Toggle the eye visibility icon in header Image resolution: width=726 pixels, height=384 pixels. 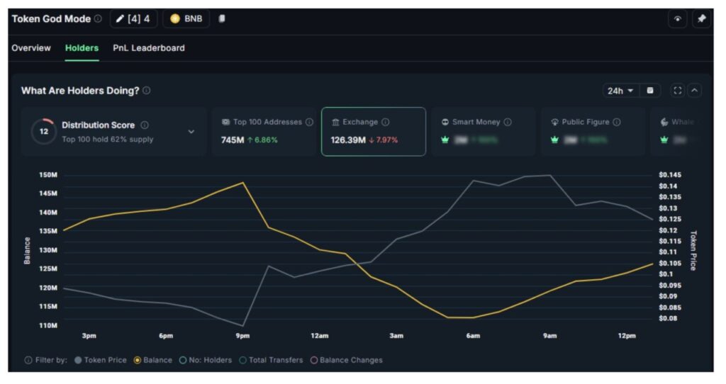(x=677, y=19)
